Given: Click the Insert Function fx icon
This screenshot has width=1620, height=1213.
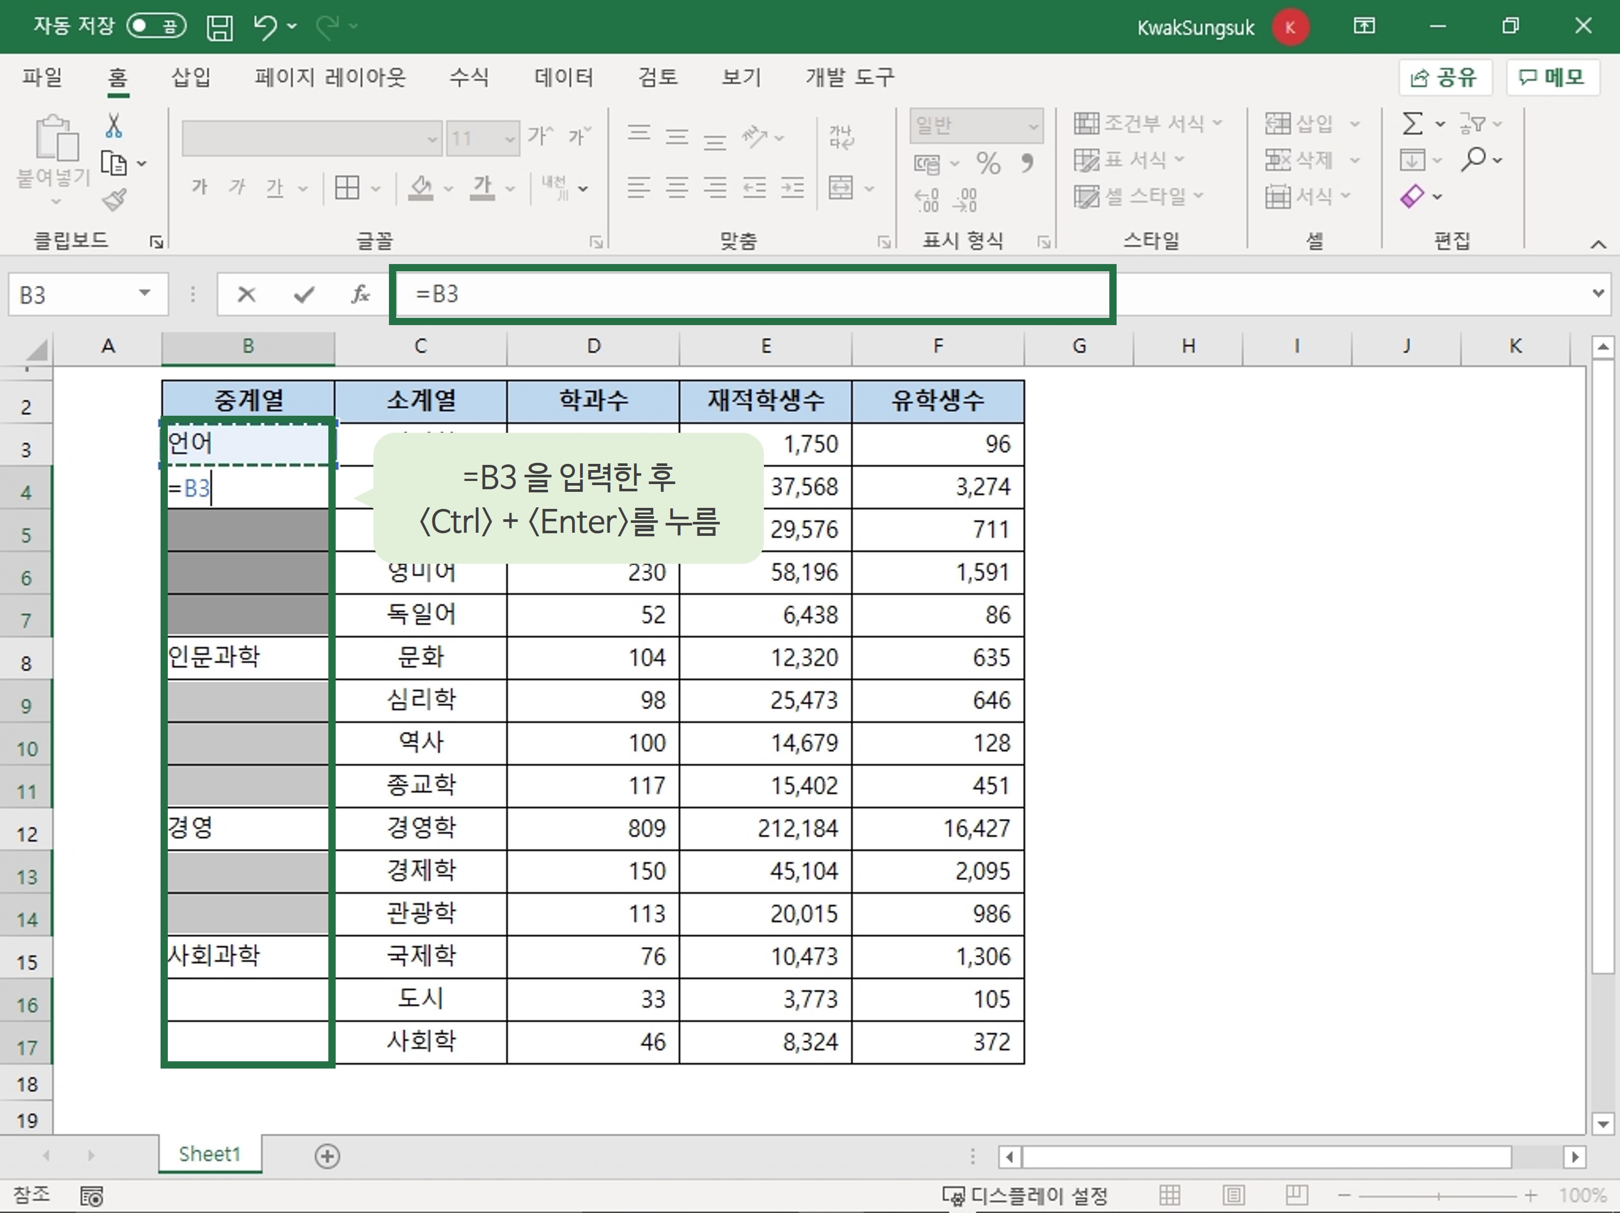Looking at the screenshot, I should (359, 294).
